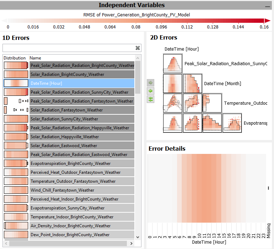Choose Evapotranspiration_BrightCounty_Weather in the list
Image resolution: width=274 pixels, height=249 pixels.
[71, 164]
